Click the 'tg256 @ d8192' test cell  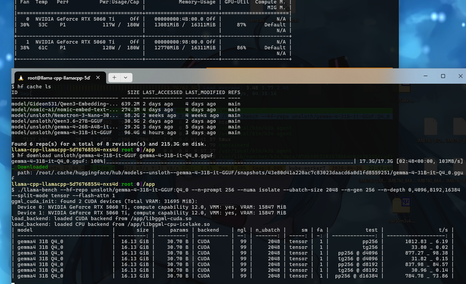tap(358, 270)
